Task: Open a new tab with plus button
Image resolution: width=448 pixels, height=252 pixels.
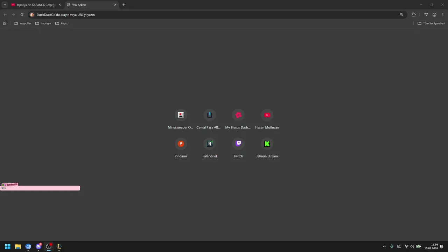Action: click(124, 5)
